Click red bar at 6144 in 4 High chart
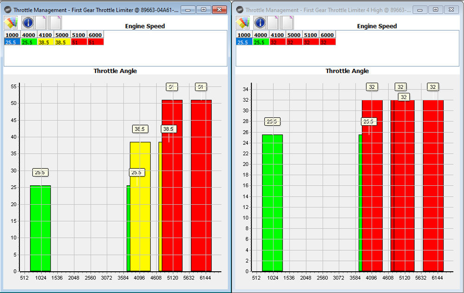Viewport: 464px width, 293px height. pos(433,186)
